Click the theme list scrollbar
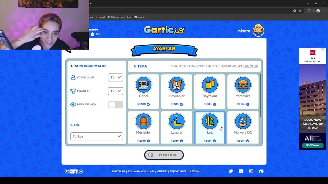The width and height of the screenshot is (328, 184). click(260, 96)
